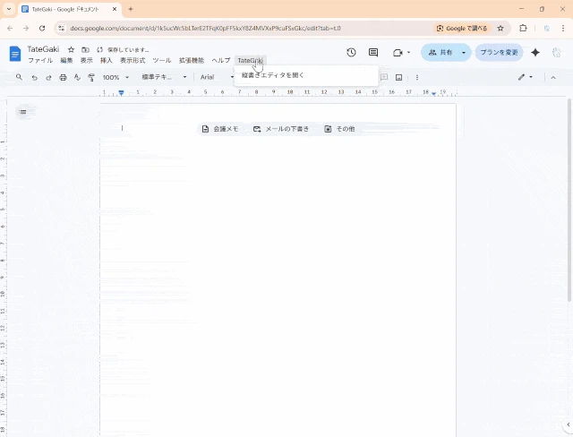
Task: Open the ファイル menu
Action: [40, 61]
